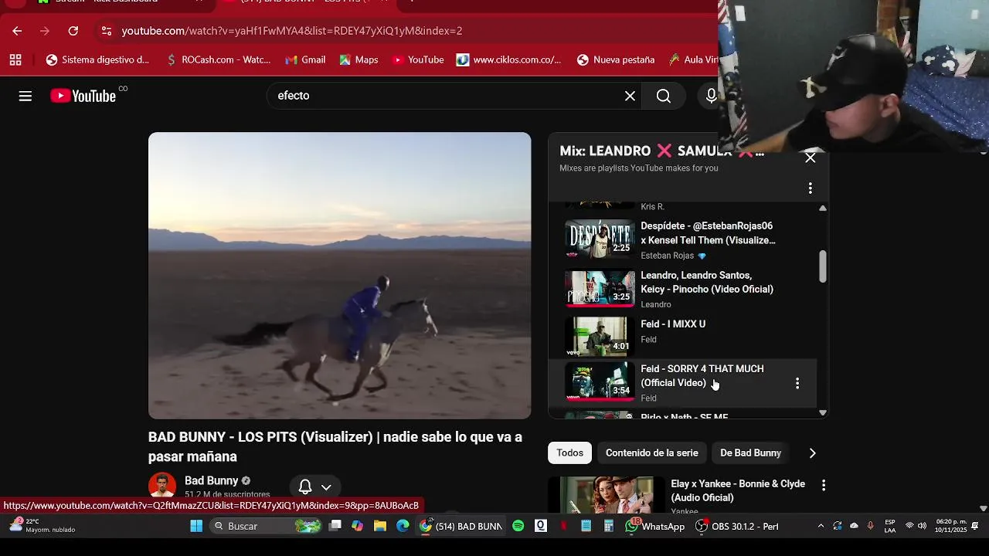Start voice search with the microphone icon
Screen dimensions: 989x556
point(711,96)
